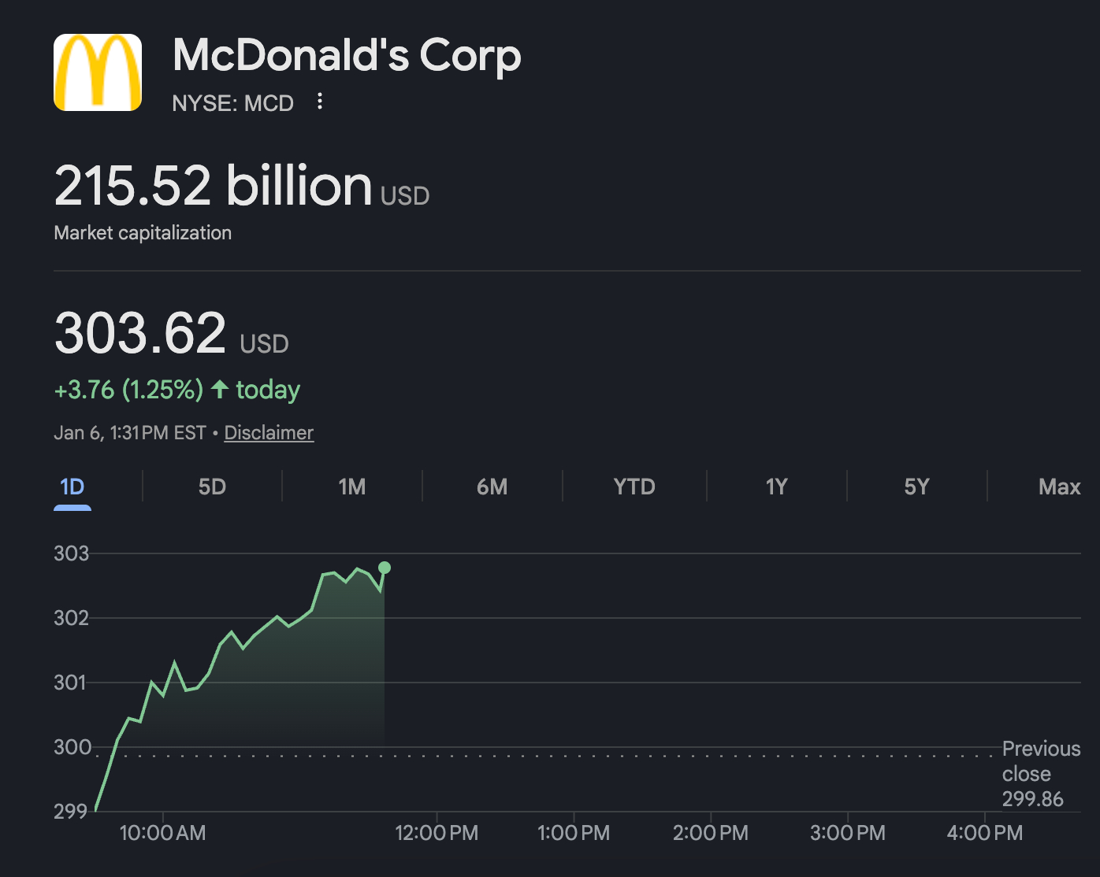Screen dimensions: 1100x877
Task: Click the Previous close 299.86 label
Action: (x=1039, y=774)
